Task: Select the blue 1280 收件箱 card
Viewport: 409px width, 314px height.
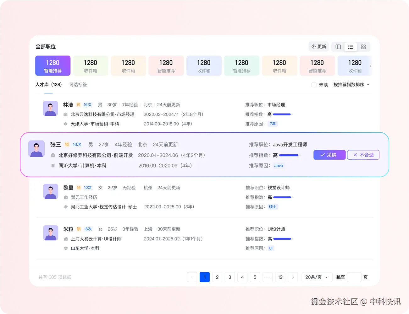Action: coord(204,66)
